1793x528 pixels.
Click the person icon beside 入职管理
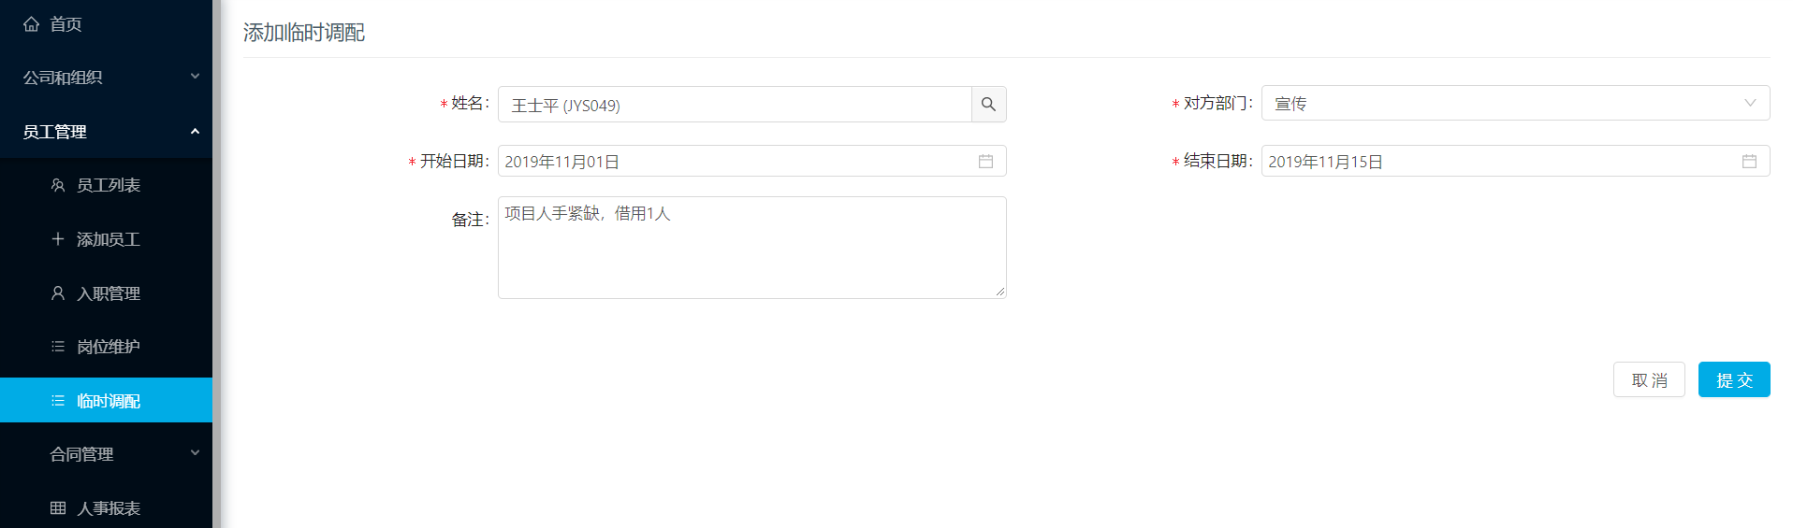[58, 293]
